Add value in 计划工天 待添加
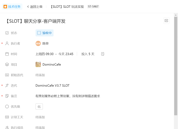 point(40,117)
